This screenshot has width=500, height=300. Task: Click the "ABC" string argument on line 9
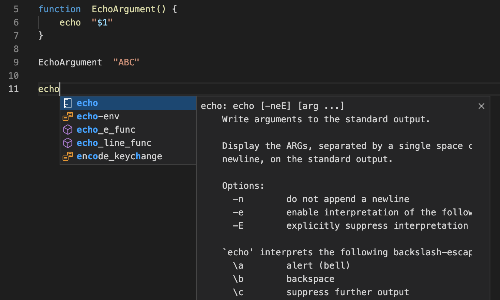[126, 62]
